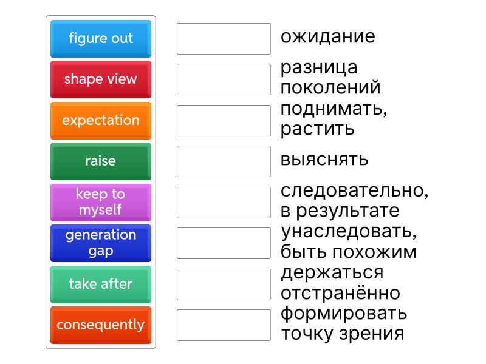Screen dimensions: 486x364
Task: Select the green "raise" tile
Action: point(100,161)
